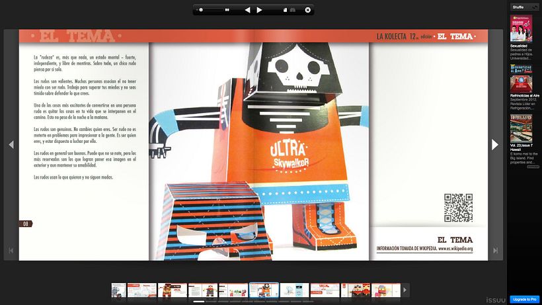Click LA KOLECTA 12 edición header text

(404, 36)
